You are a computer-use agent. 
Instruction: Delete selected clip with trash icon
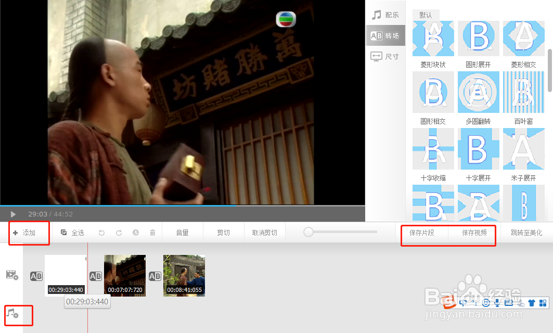pos(153,233)
